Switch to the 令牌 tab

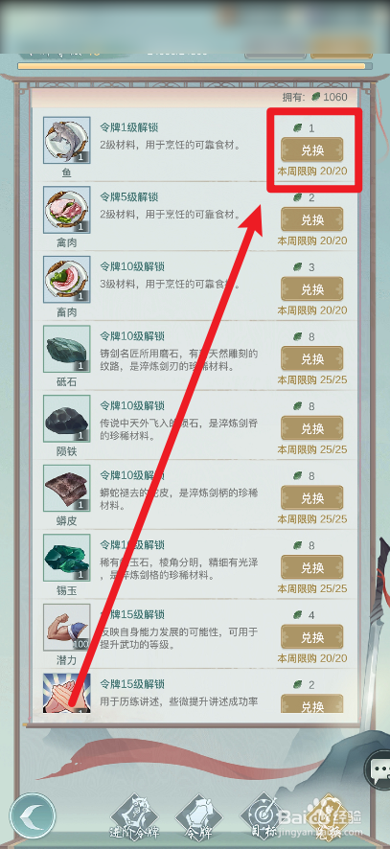[x=200, y=816]
